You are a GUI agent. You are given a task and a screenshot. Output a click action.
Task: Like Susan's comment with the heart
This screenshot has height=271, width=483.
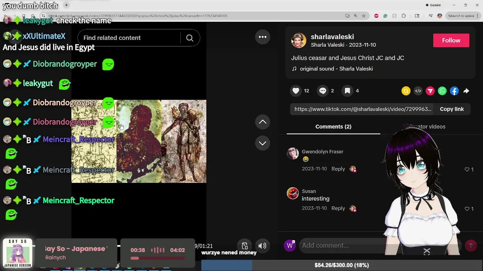[x=467, y=209]
